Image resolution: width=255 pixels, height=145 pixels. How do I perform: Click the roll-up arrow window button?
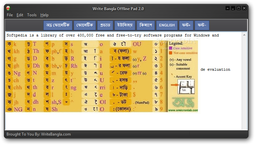click(x=228, y=8)
